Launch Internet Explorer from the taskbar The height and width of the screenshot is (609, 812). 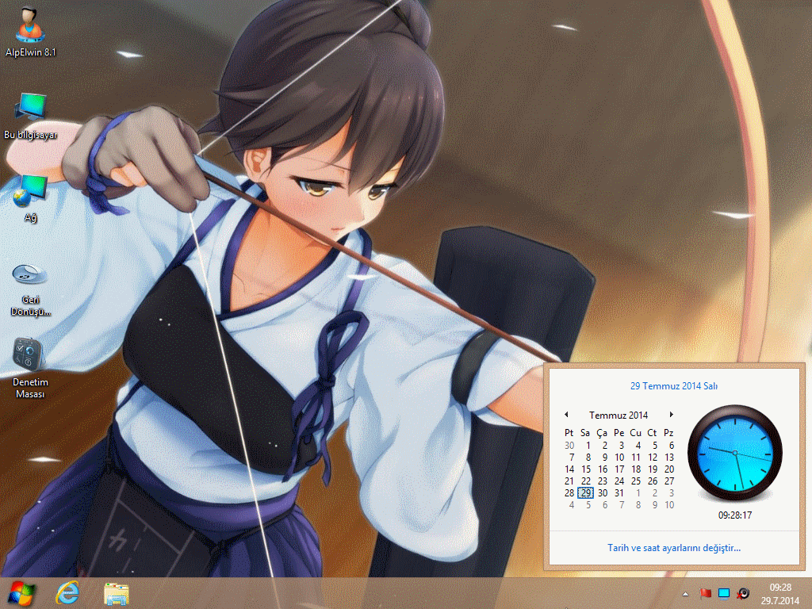pos(68,592)
